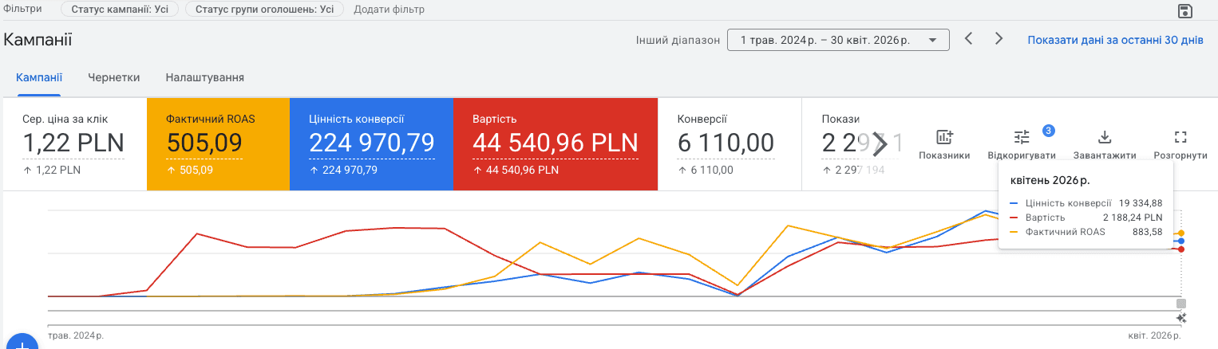Image resolution: width=1218 pixels, height=349 pixels.
Task: Click the blue plus create button
Action: (22, 343)
